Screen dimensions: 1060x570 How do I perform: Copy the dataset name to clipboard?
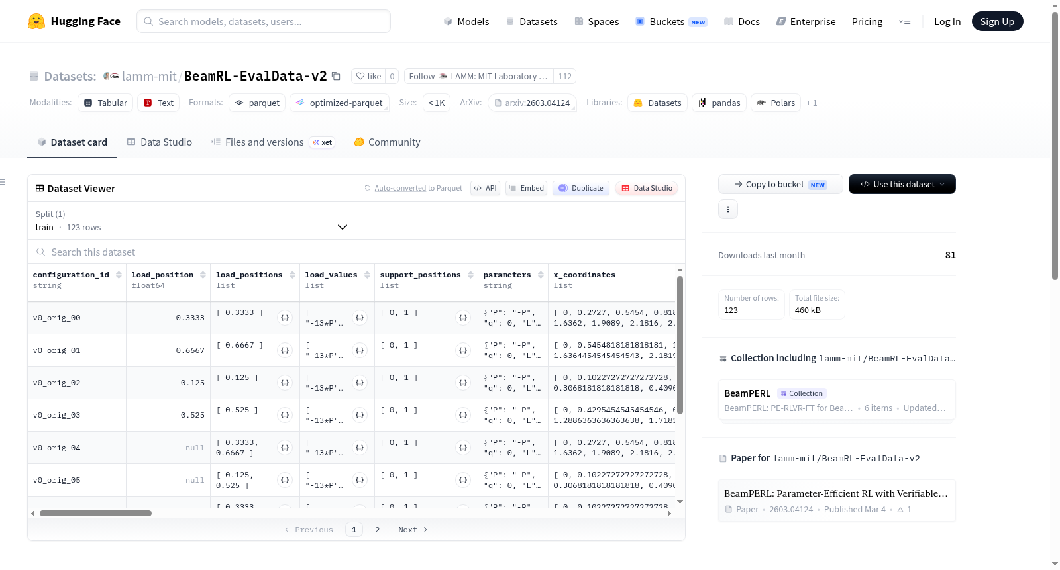click(336, 76)
